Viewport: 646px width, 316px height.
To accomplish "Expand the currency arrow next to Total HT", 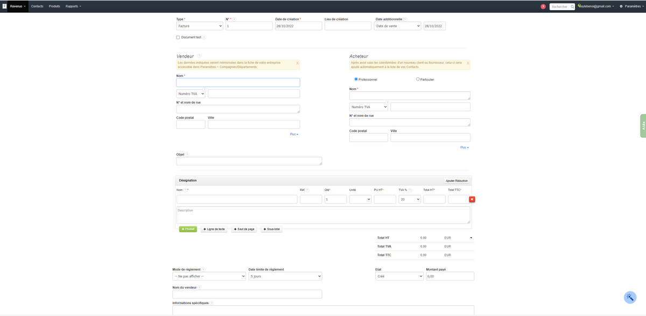I will point(471,238).
